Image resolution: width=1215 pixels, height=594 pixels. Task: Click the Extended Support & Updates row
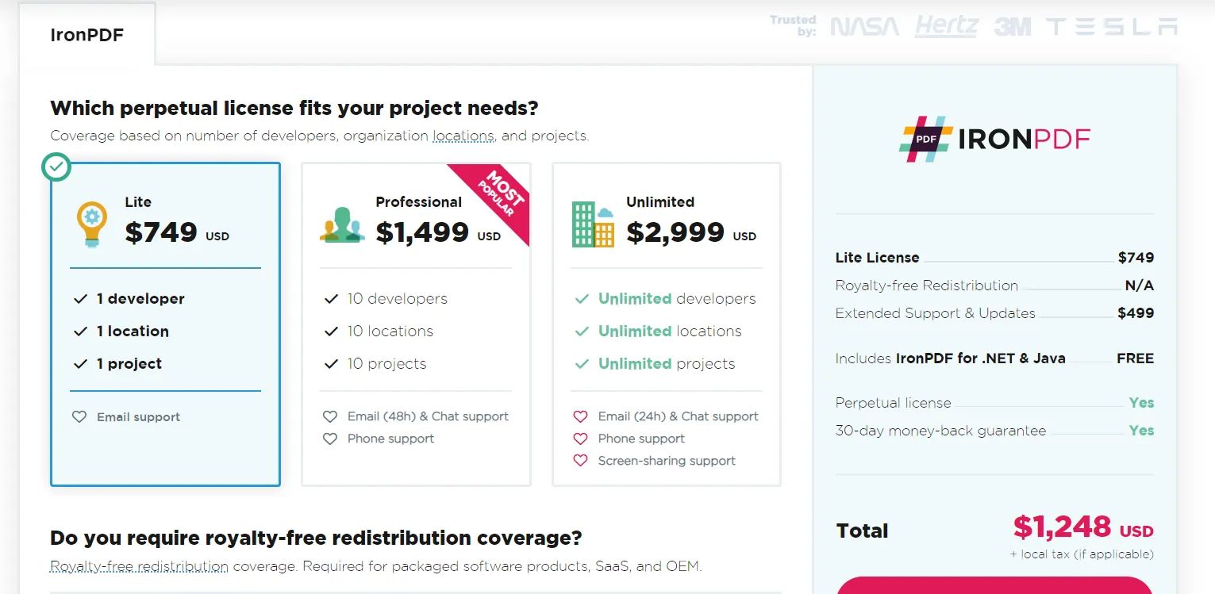(x=994, y=313)
